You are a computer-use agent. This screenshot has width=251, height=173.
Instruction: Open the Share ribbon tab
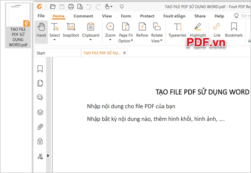[200, 16]
